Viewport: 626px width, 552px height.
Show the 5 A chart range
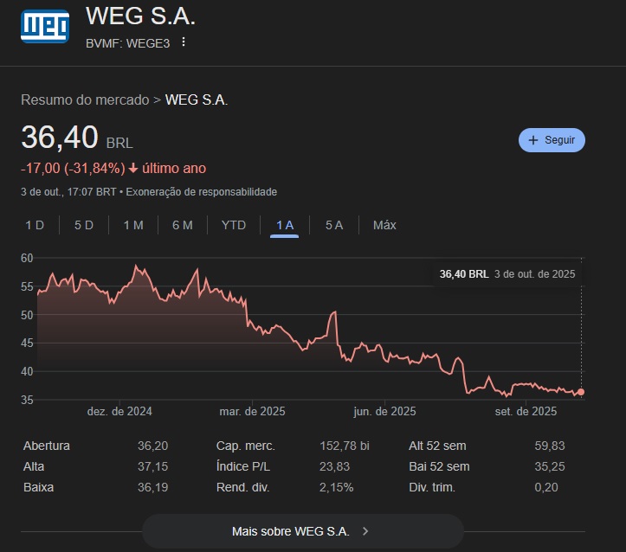tap(334, 225)
